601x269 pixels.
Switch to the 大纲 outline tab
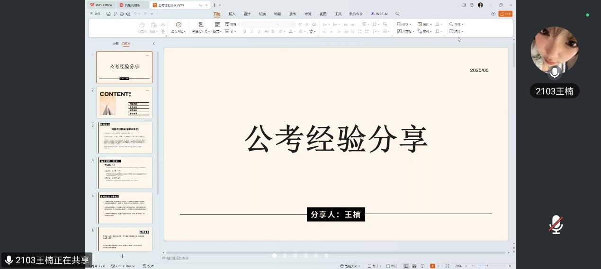point(115,44)
